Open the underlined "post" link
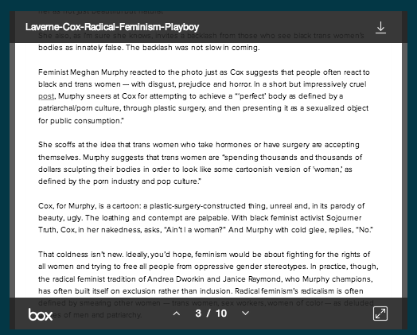This screenshot has width=417, height=335. 46,96
